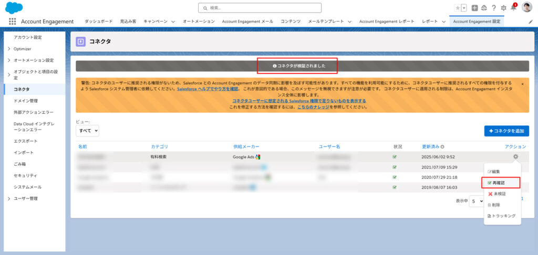Image resolution: width=538 pixels, height=255 pixels.
Task: Click the コネクタを追加 button
Action: click(506, 131)
